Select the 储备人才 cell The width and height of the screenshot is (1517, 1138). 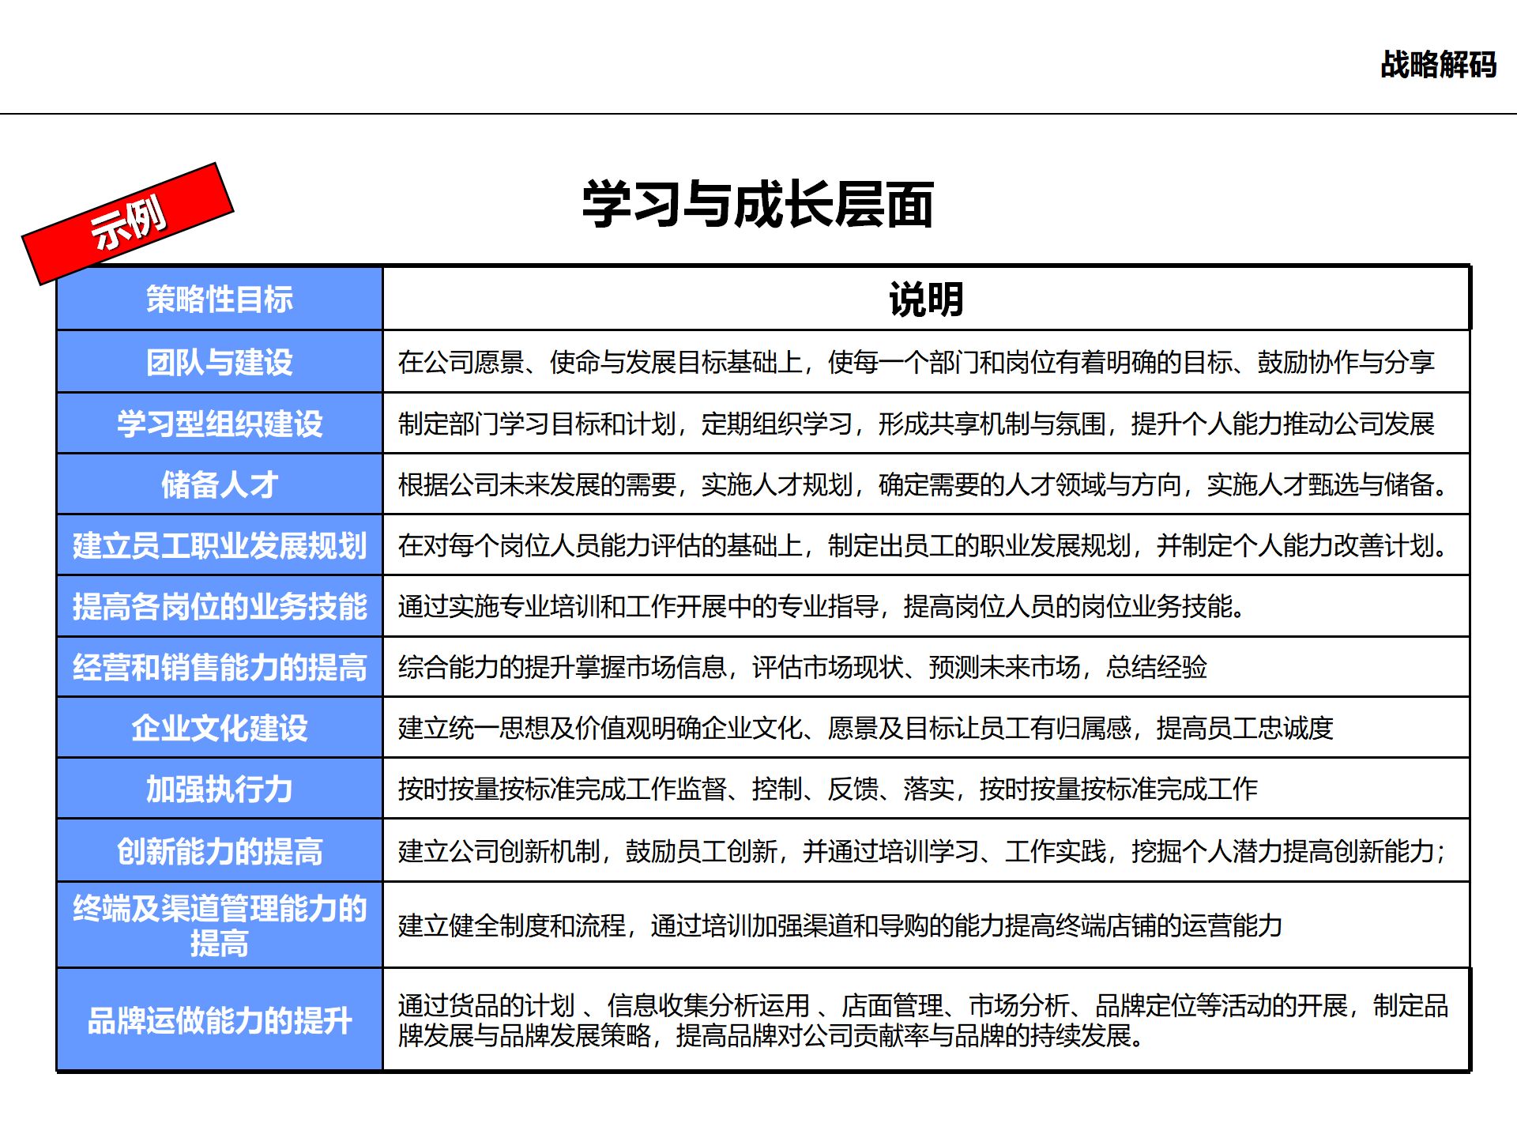(220, 484)
